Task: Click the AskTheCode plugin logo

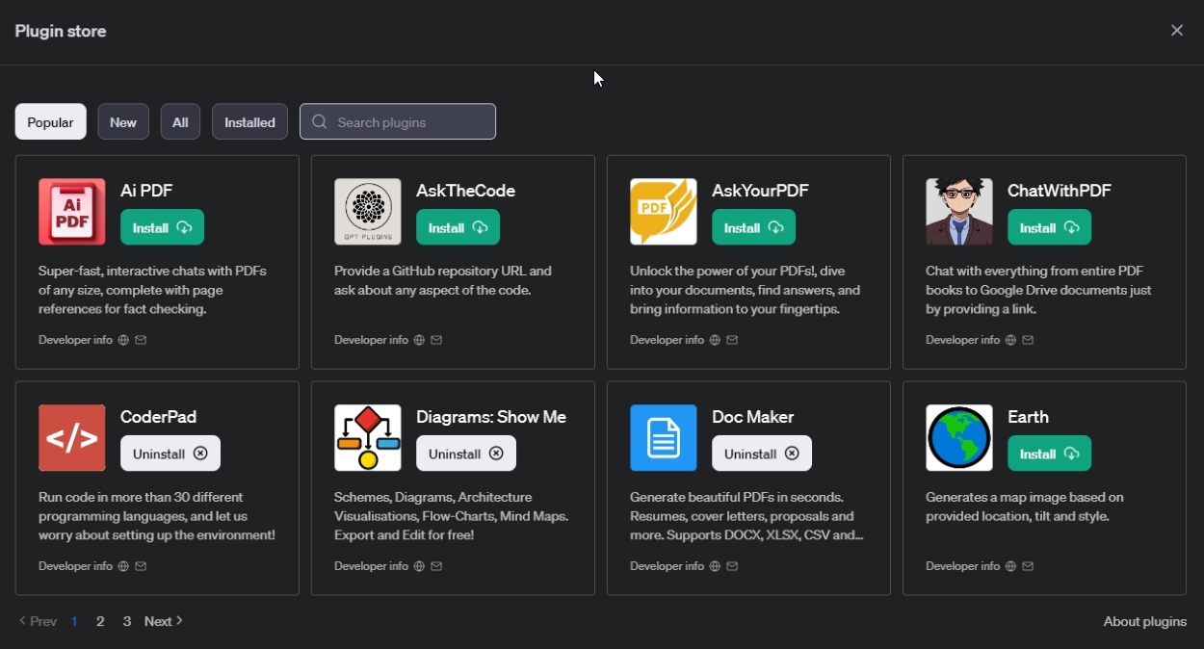Action: tap(368, 212)
